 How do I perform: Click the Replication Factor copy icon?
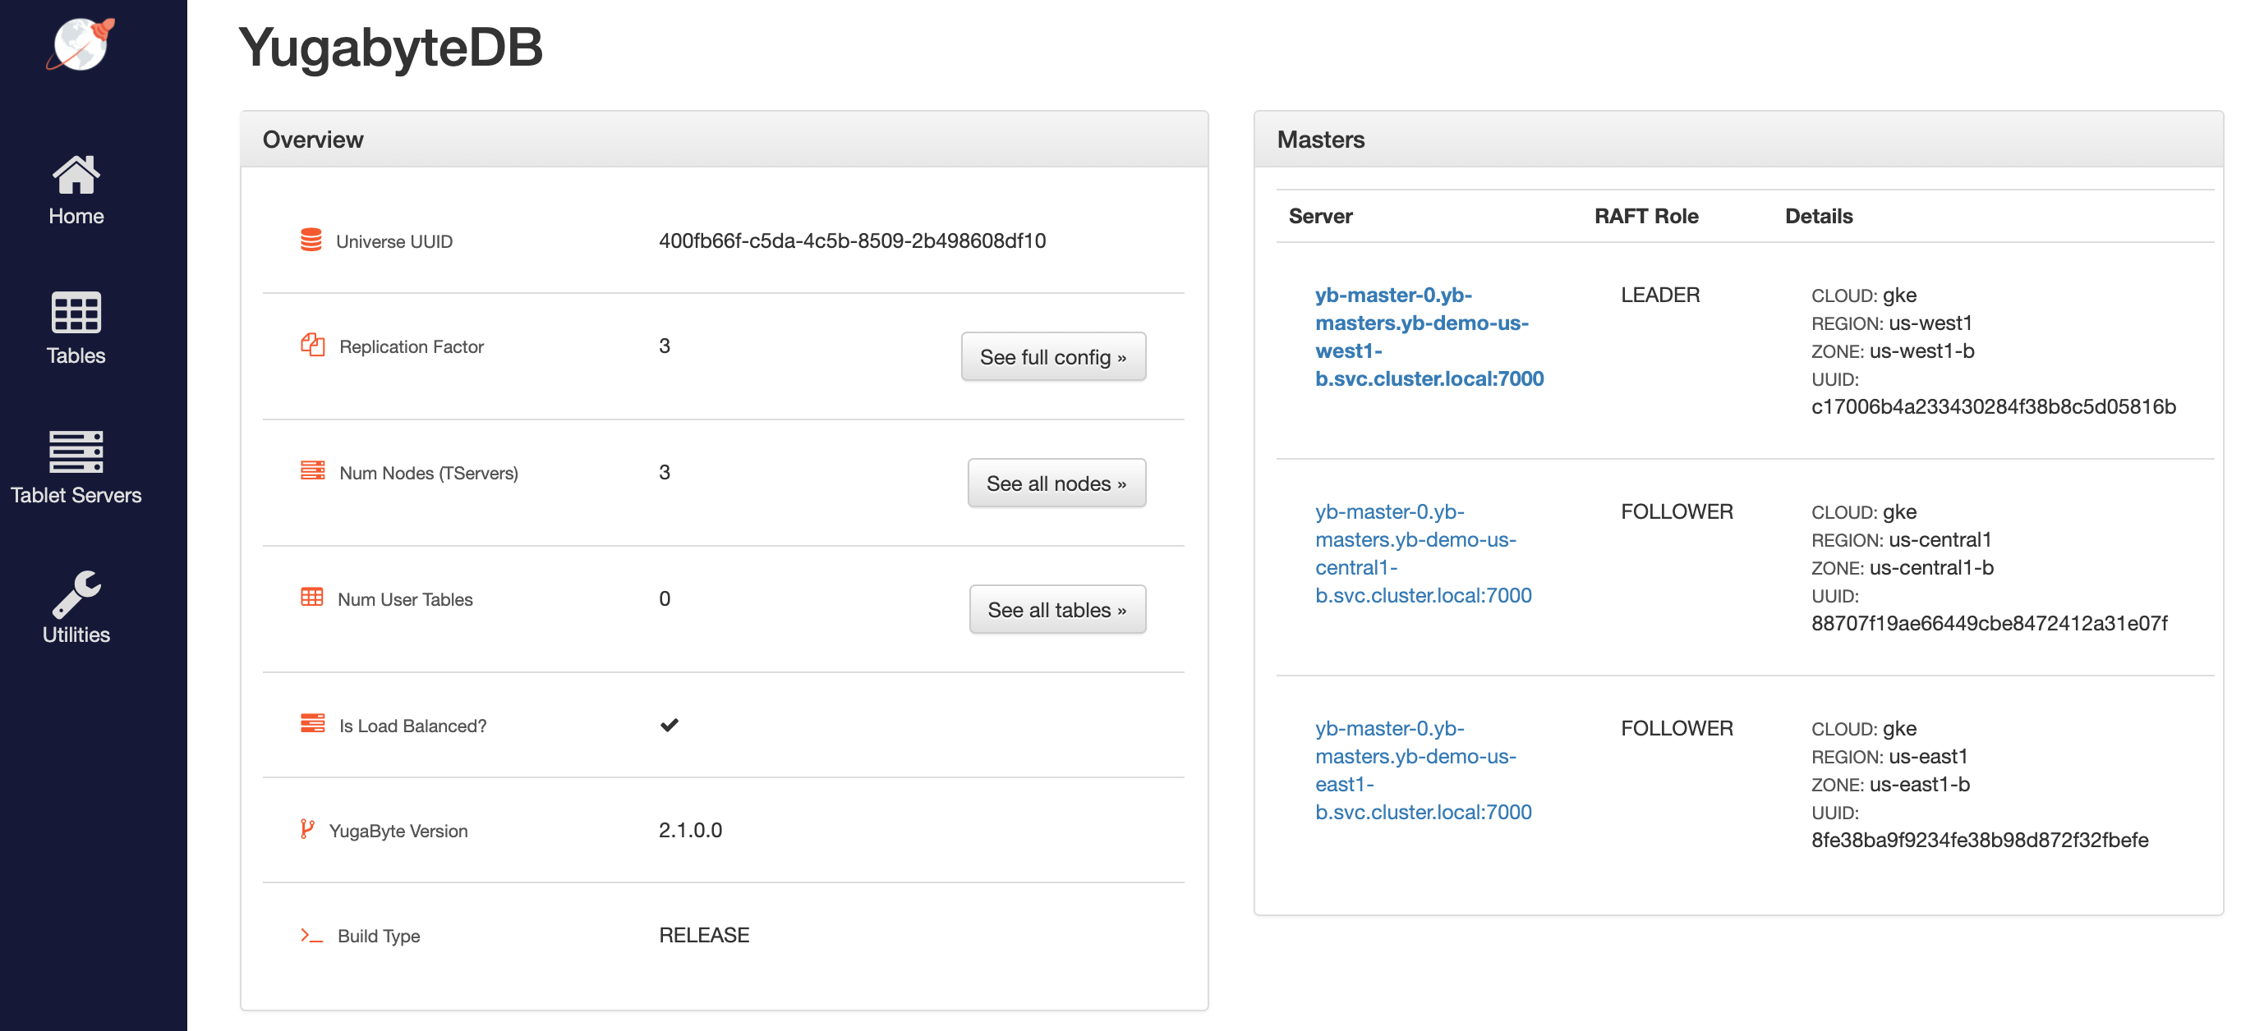(312, 345)
